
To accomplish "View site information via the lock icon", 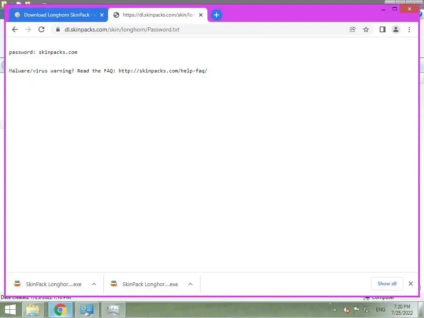I will click(x=58, y=29).
